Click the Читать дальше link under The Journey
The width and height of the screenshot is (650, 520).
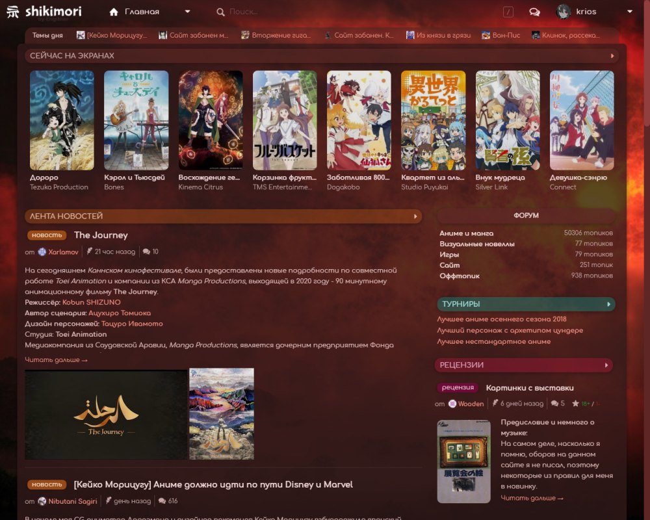pos(56,360)
